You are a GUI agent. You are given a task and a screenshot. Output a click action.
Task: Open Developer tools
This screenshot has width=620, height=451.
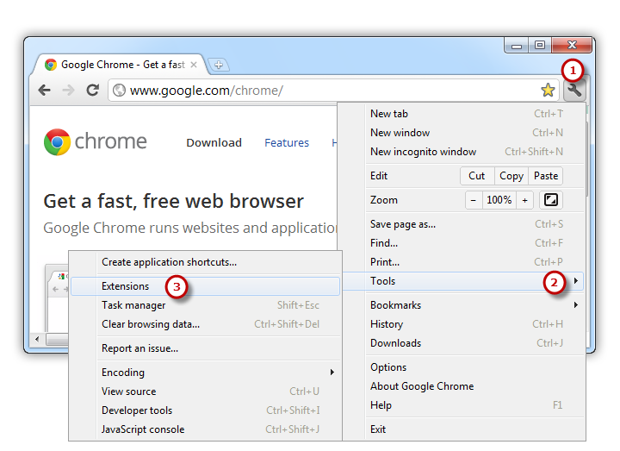click(x=219, y=410)
